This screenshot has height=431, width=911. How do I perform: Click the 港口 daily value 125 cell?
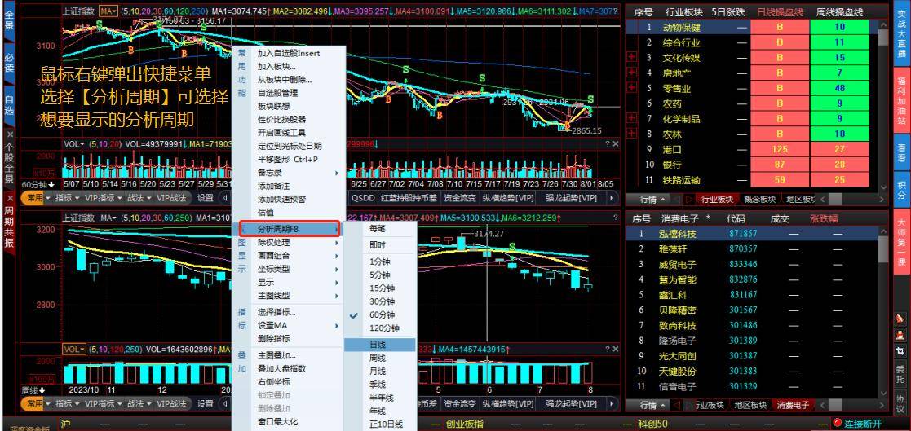coord(780,149)
